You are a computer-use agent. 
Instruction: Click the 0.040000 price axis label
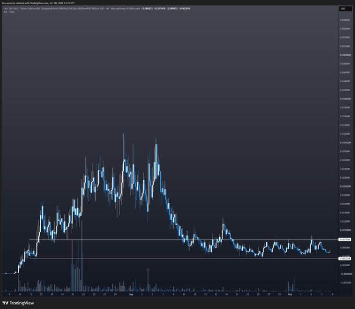(x=345, y=99)
